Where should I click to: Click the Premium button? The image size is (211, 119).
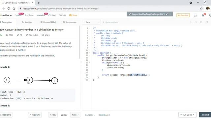pos(183,15)
